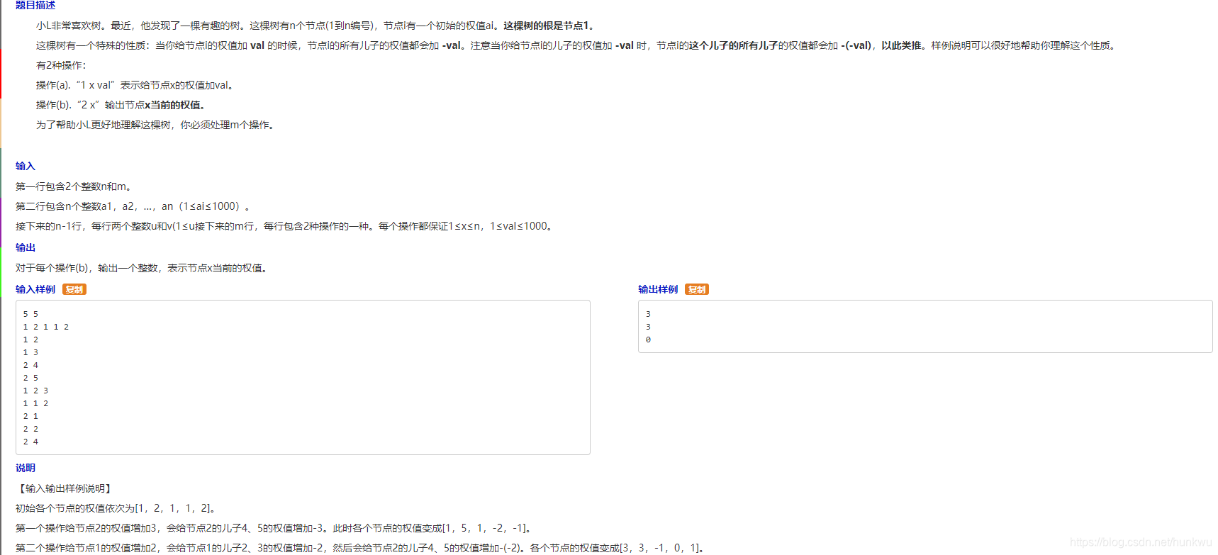Click the line starting 这棵树有一个特殊的性质
The height and width of the screenshot is (555, 1218).
tap(578, 45)
